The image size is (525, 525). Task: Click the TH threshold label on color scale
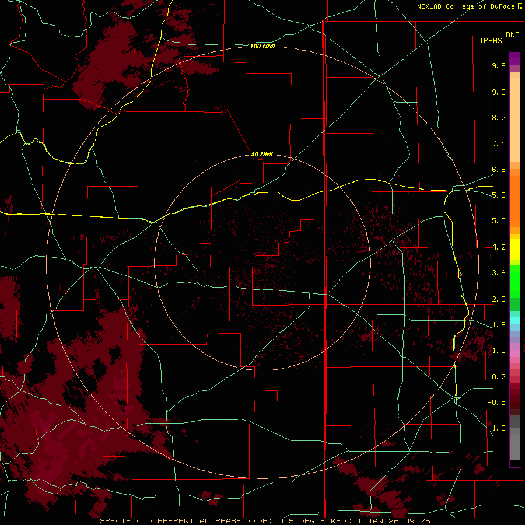coord(501,454)
